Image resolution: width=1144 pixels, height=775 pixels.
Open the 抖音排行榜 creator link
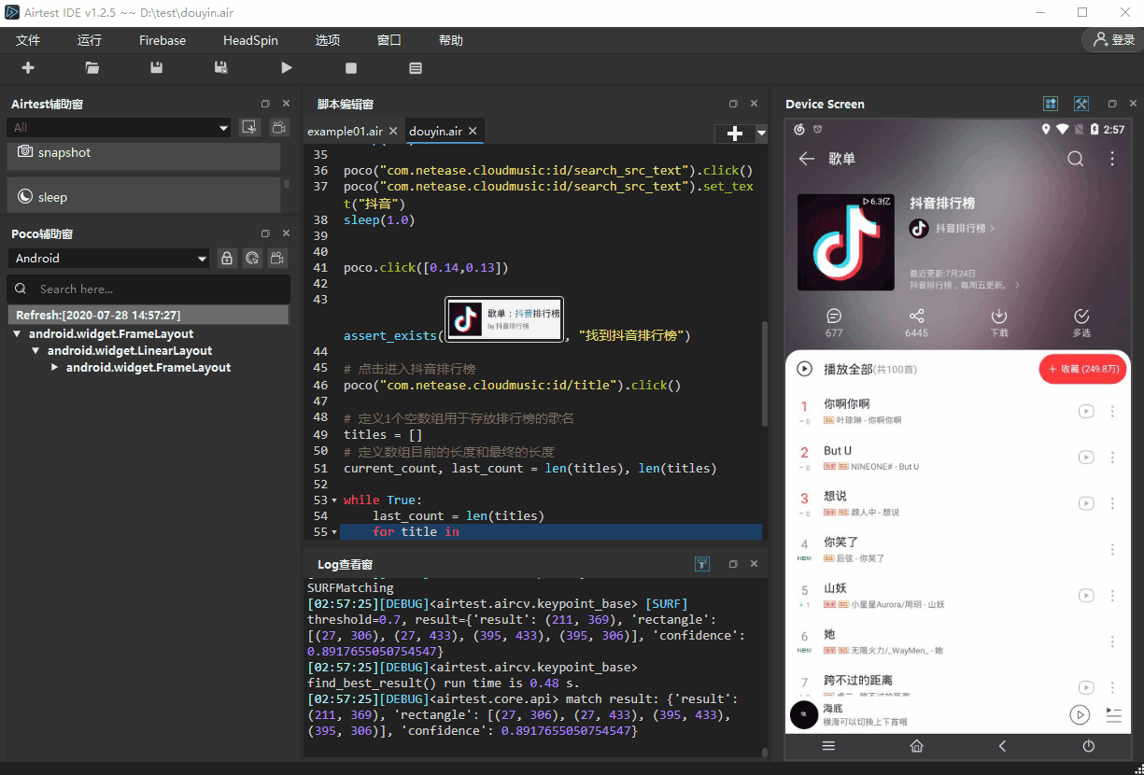click(x=953, y=228)
